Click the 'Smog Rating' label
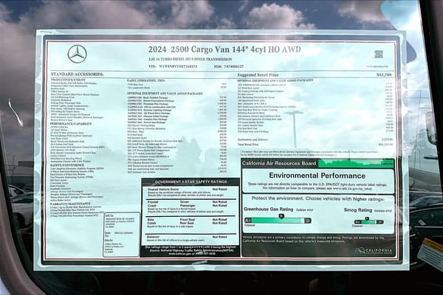This screenshot has width=443, height=295. tap(358, 210)
